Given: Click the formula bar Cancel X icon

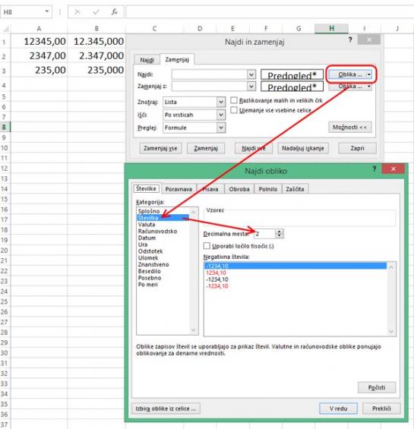Looking at the screenshot, I should point(77,11).
